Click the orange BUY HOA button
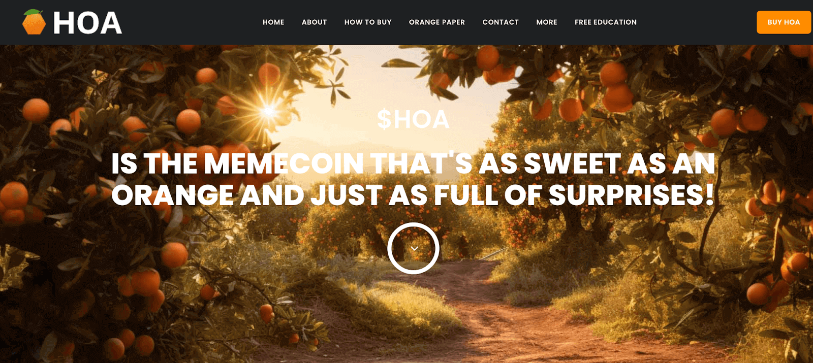The image size is (813, 363). tap(784, 22)
